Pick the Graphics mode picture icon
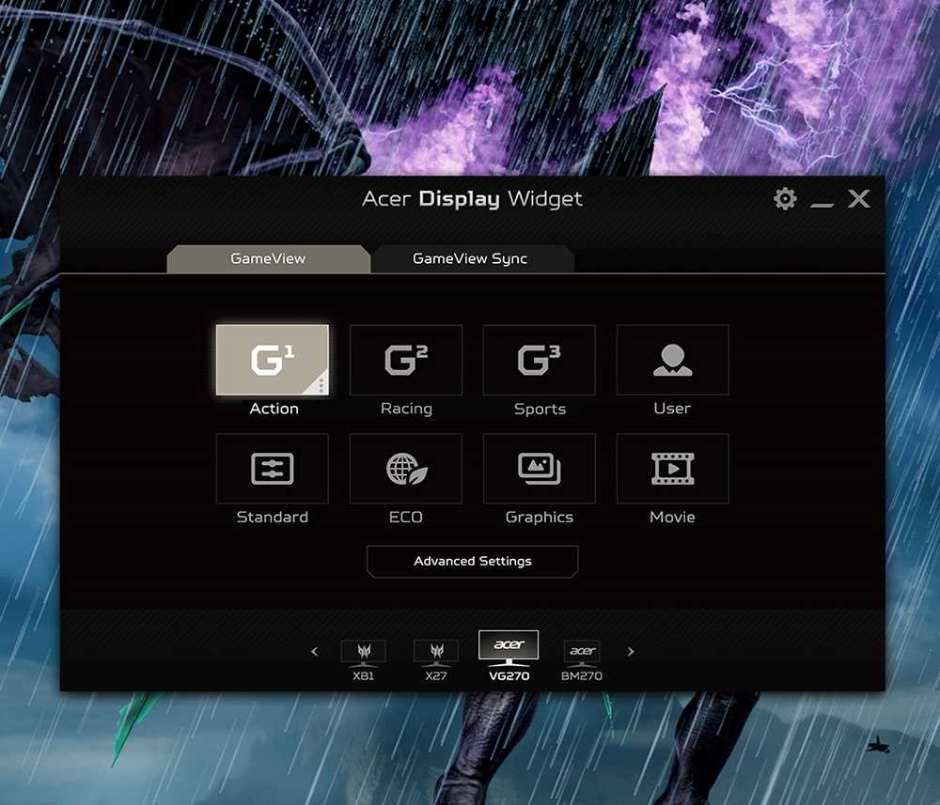 (x=539, y=469)
